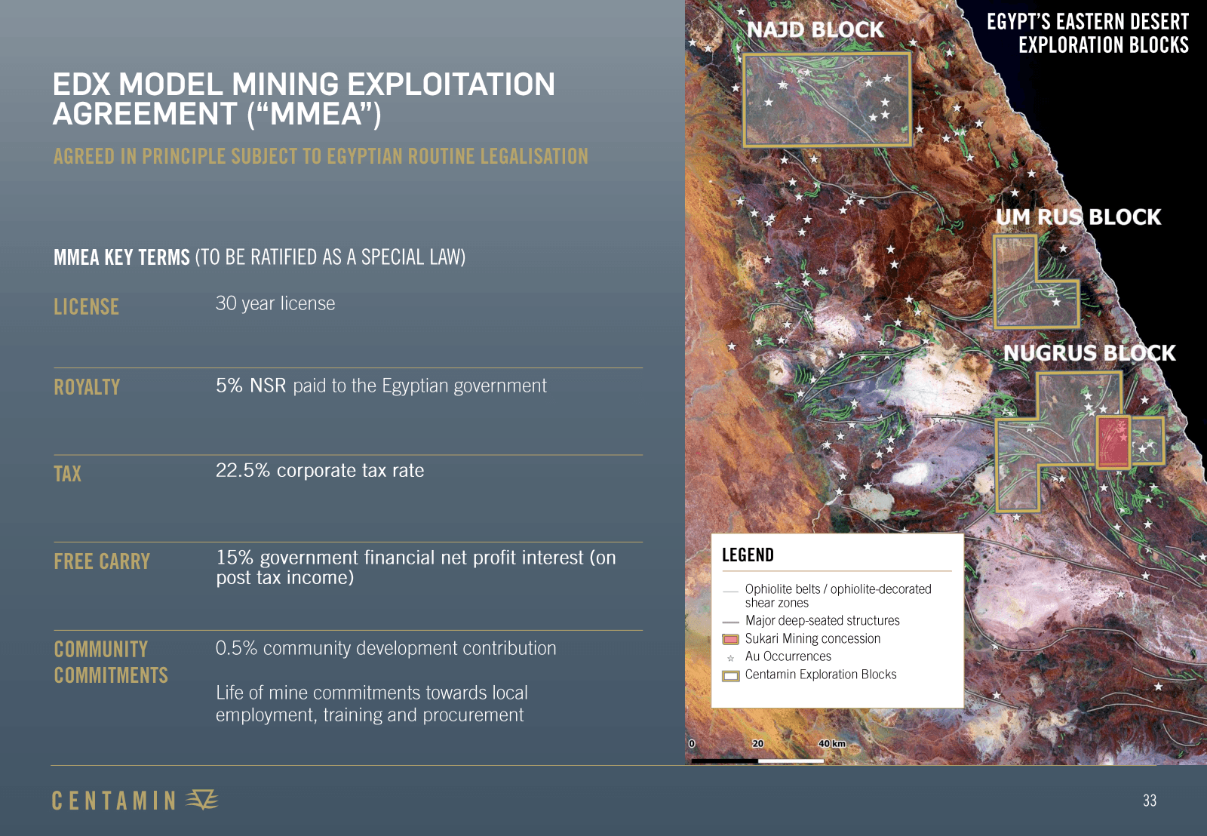This screenshot has height=836, width=1207.
Task: Click the Najd exploration block rectangle on map
Action: click(x=827, y=100)
